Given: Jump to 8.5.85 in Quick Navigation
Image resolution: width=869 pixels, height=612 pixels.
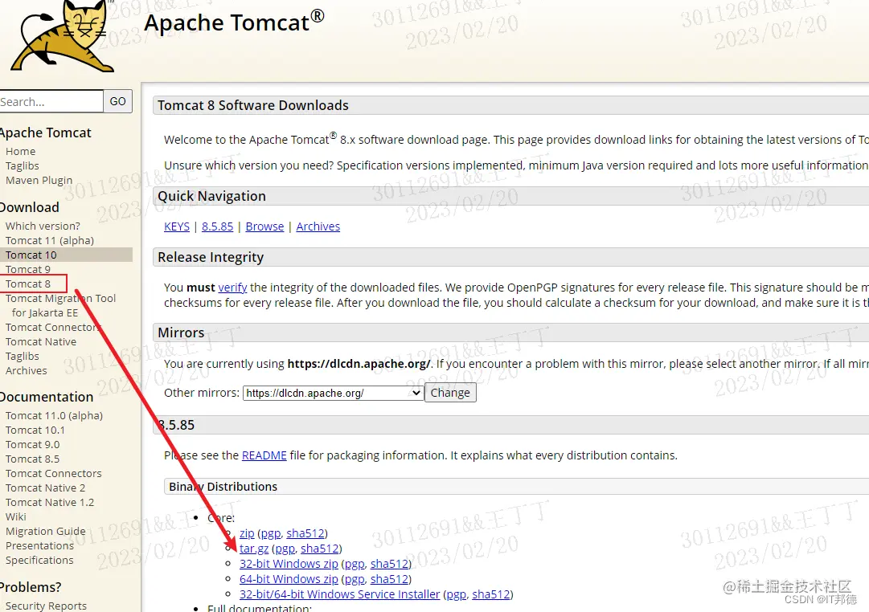Looking at the screenshot, I should 217,226.
